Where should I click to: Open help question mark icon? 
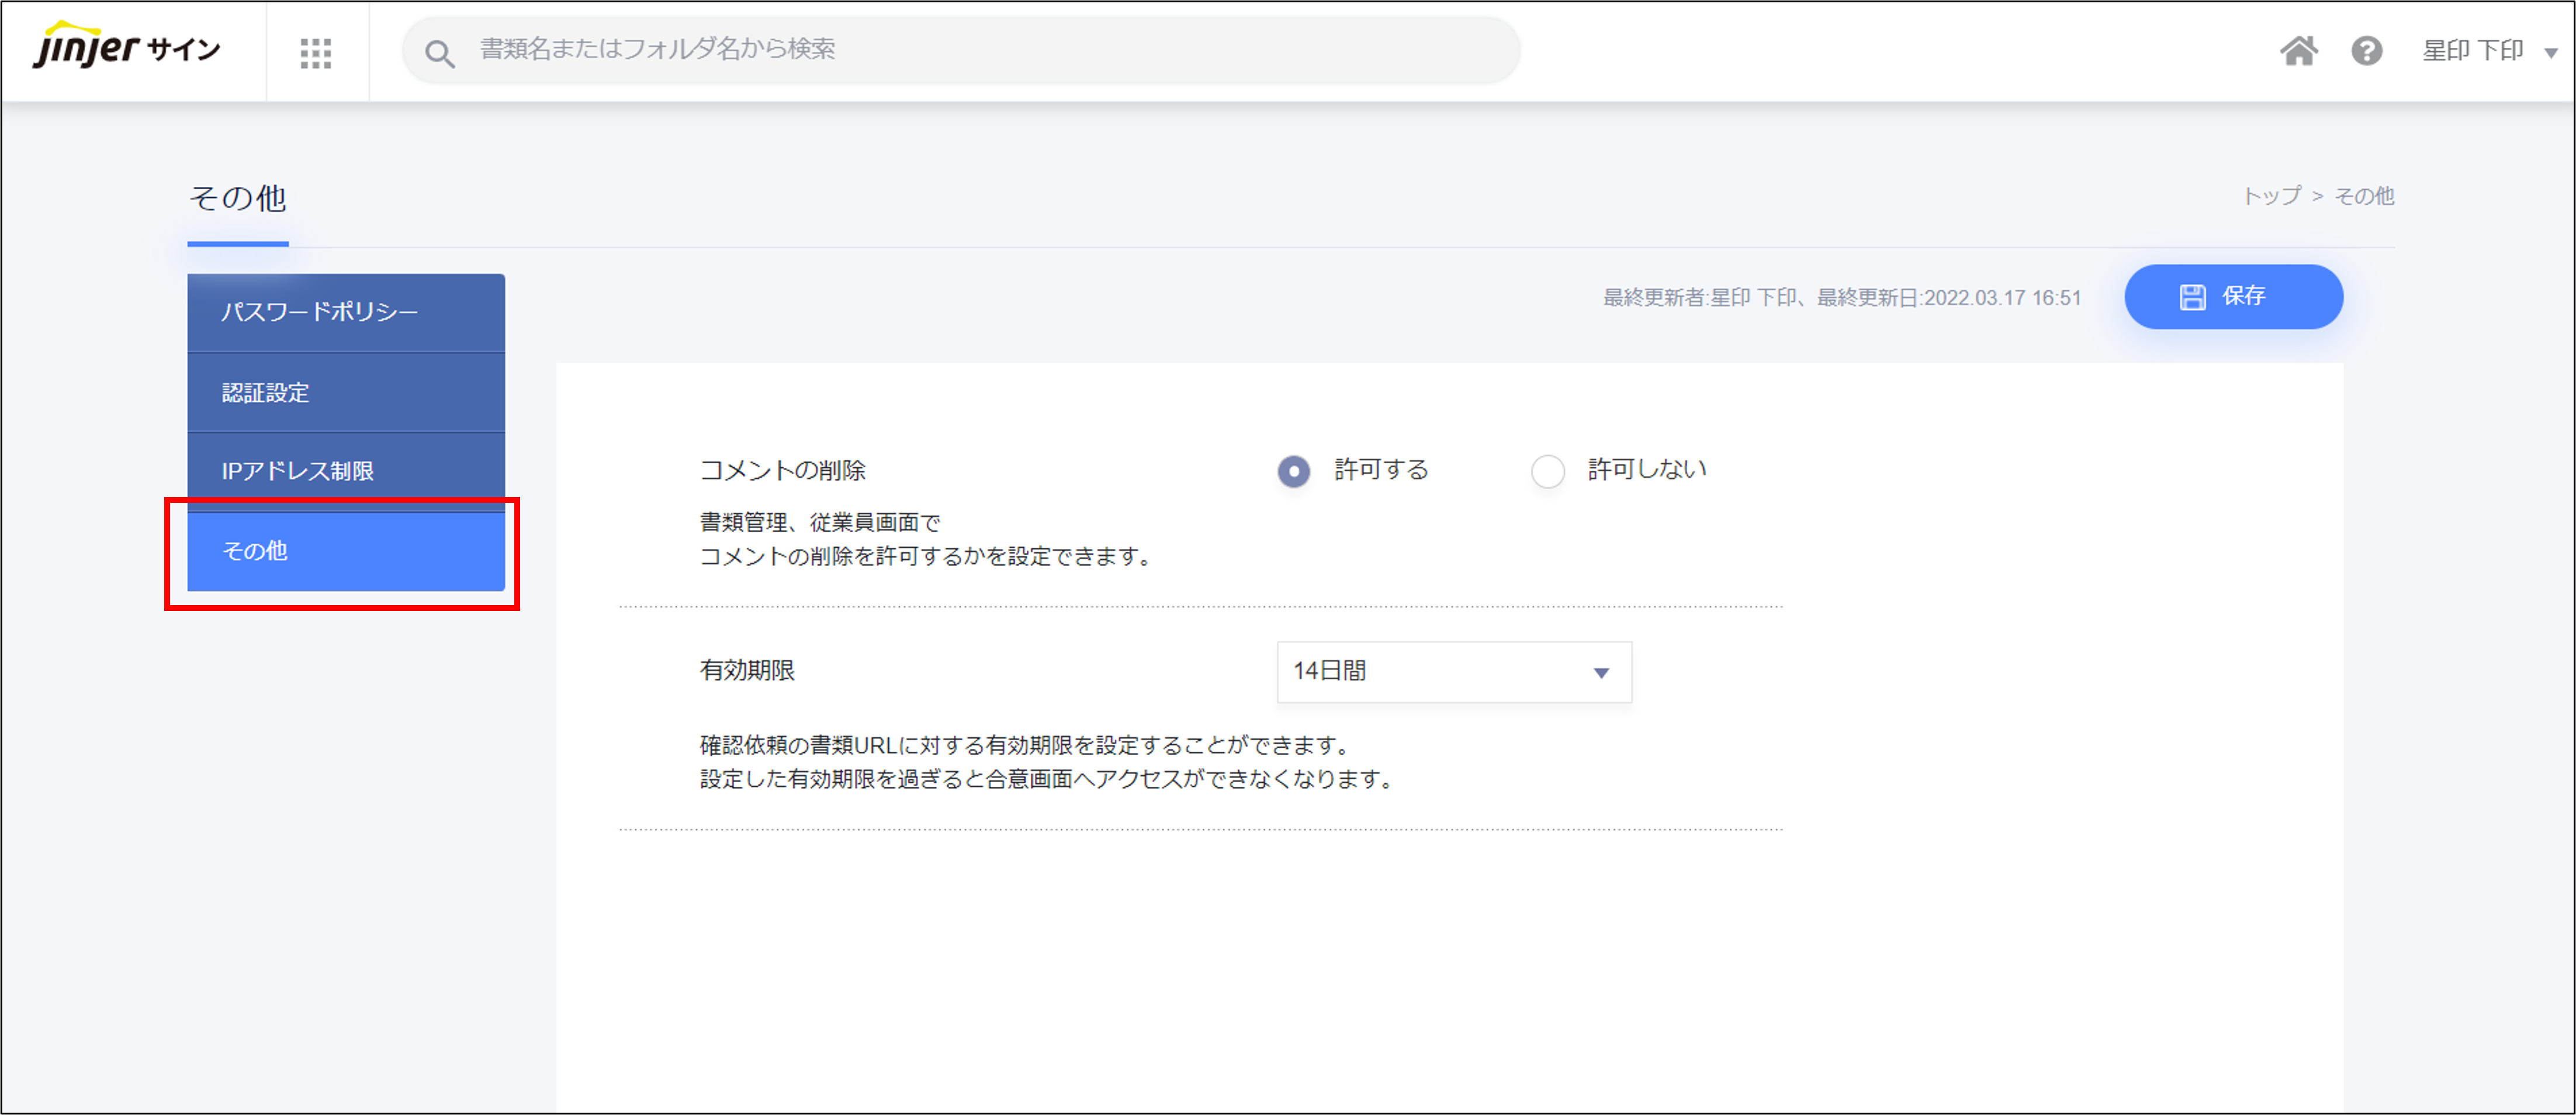(x=2366, y=51)
